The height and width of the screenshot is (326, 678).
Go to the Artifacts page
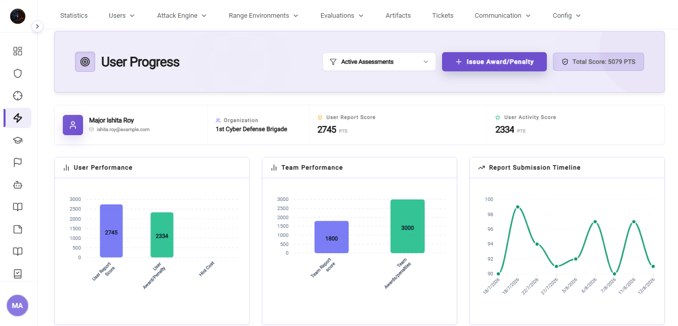398,16
